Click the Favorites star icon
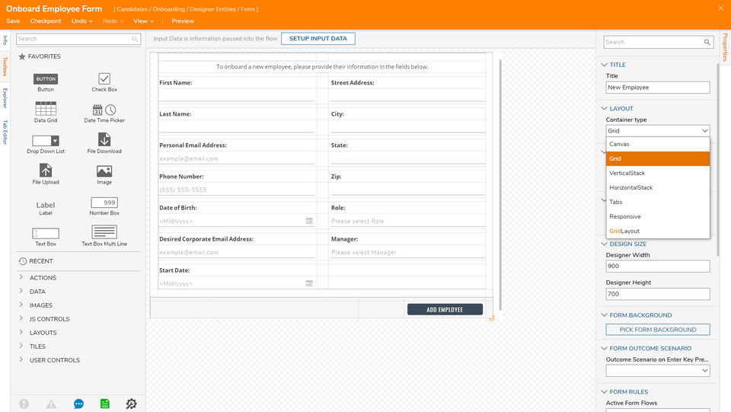 [x=22, y=56]
